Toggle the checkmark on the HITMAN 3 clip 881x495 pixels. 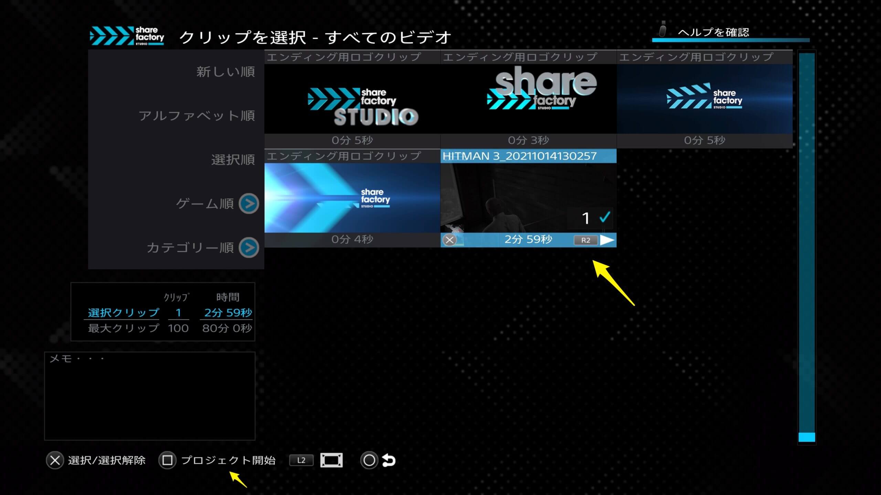point(605,217)
